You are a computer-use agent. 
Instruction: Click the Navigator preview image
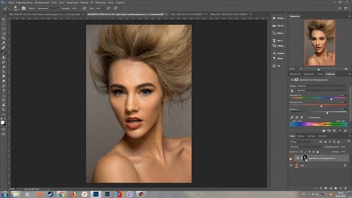pyautogui.click(x=320, y=43)
